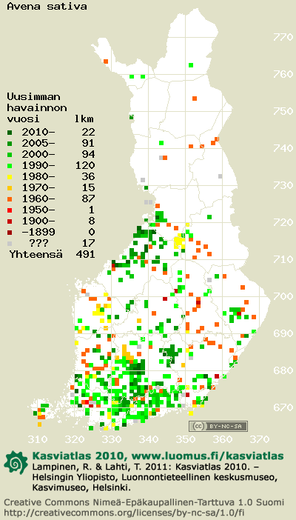Click the 1900- dark red legend swatch
This screenshot has height=520, width=296.
(x=10, y=221)
